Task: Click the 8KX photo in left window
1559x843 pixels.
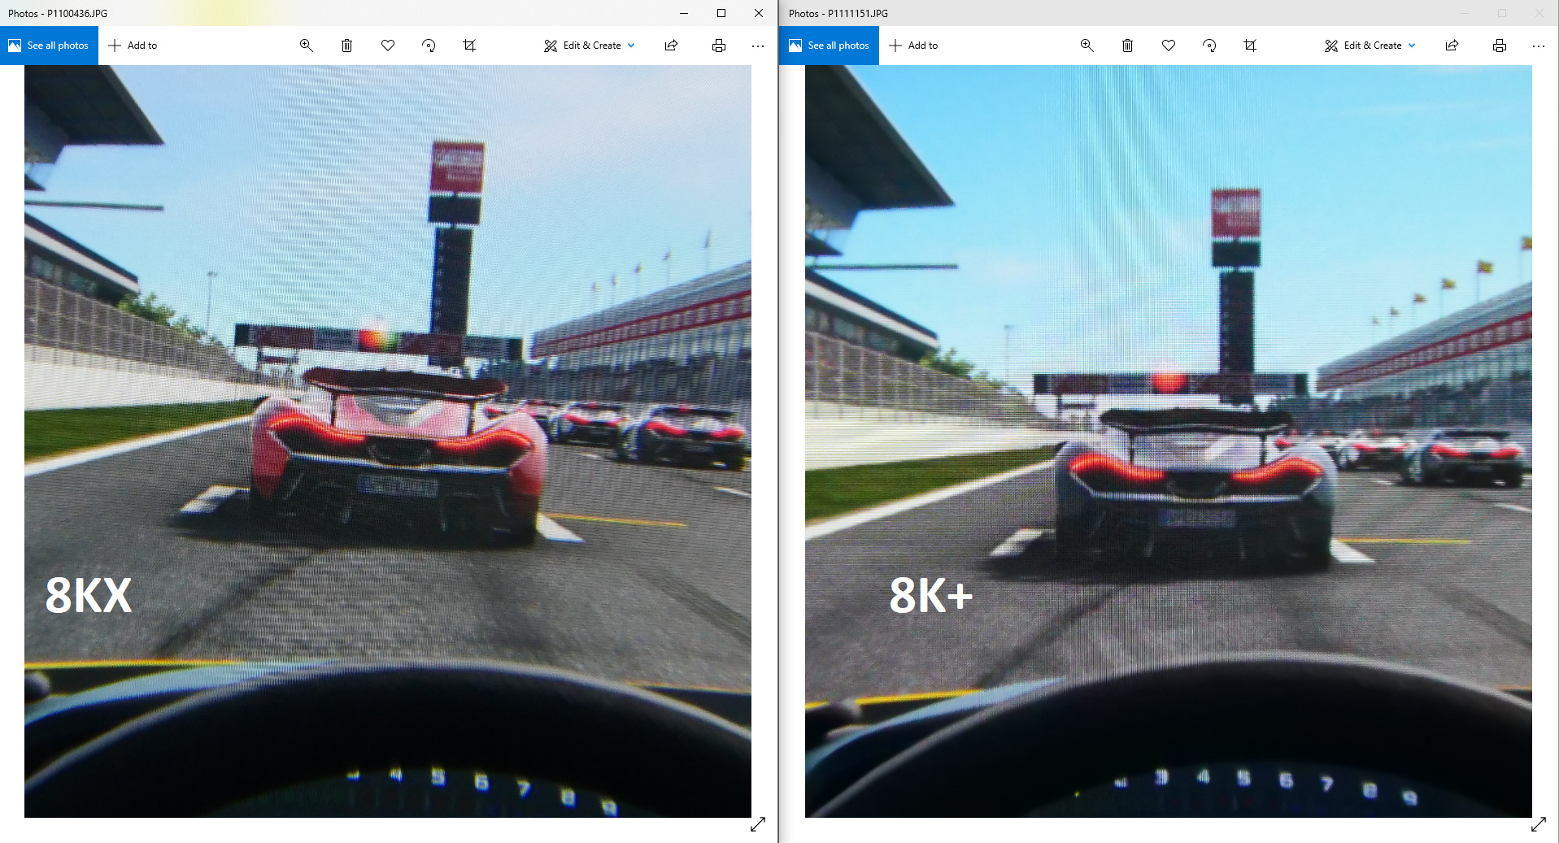Action: coord(388,441)
